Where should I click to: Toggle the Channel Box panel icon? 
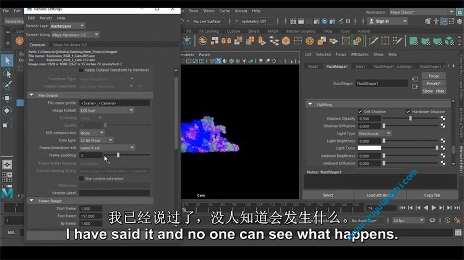[460, 21]
